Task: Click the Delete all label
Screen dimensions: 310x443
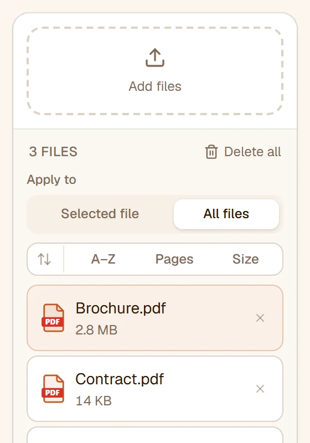Action: pyautogui.click(x=252, y=152)
